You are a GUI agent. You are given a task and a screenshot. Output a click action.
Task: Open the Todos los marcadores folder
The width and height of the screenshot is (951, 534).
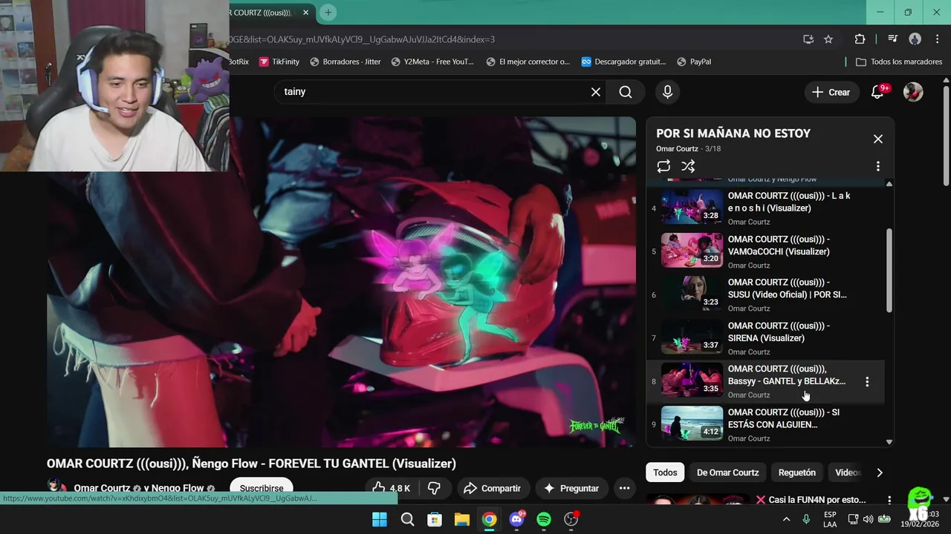899,62
